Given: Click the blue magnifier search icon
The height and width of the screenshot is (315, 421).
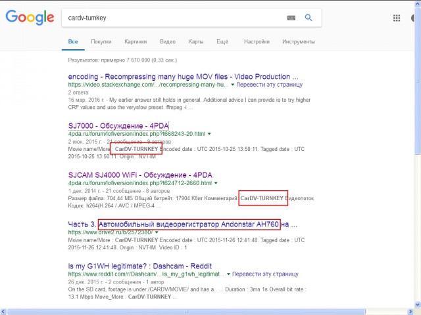Looking at the screenshot, I should [x=309, y=18].
